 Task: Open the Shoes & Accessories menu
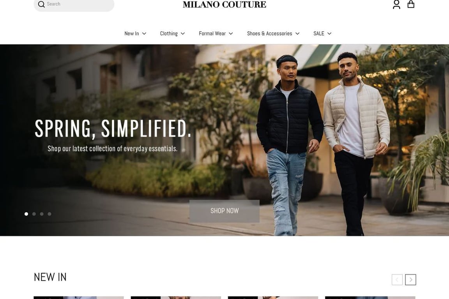(x=273, y=33)
